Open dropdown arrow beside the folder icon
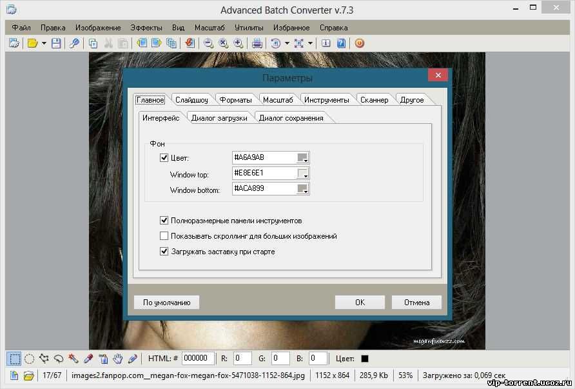This screenshot has width=575, height=389. [x=44, y=43]
